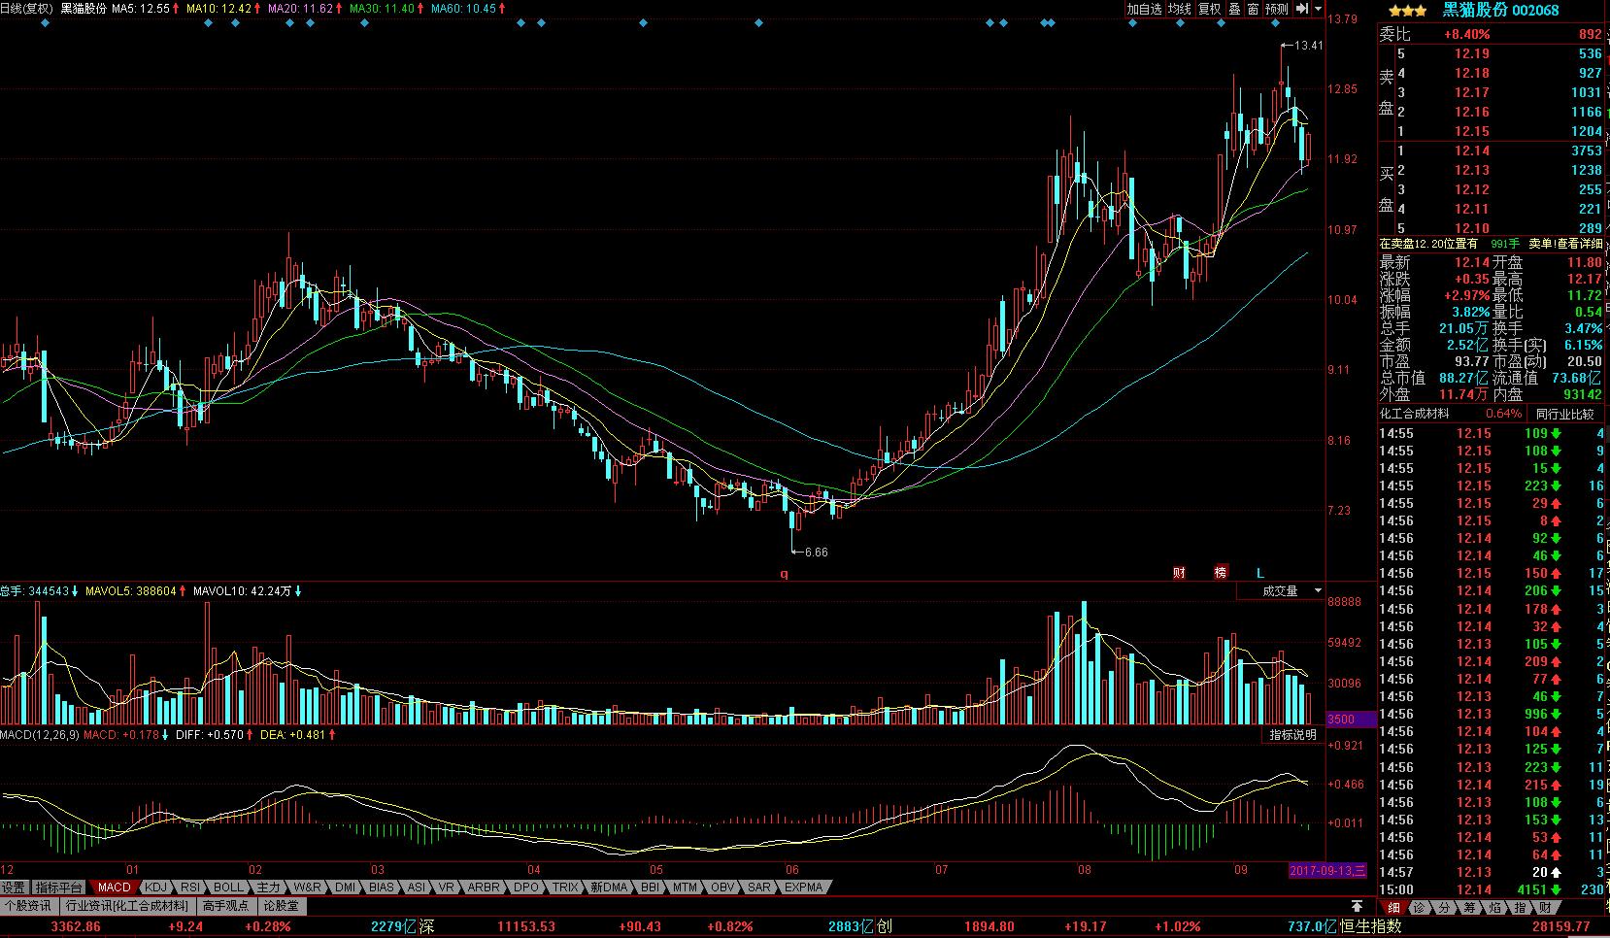Click the MACD(12,26,9) parameter label
1610x938 pixels.
[x=40, y=735]
